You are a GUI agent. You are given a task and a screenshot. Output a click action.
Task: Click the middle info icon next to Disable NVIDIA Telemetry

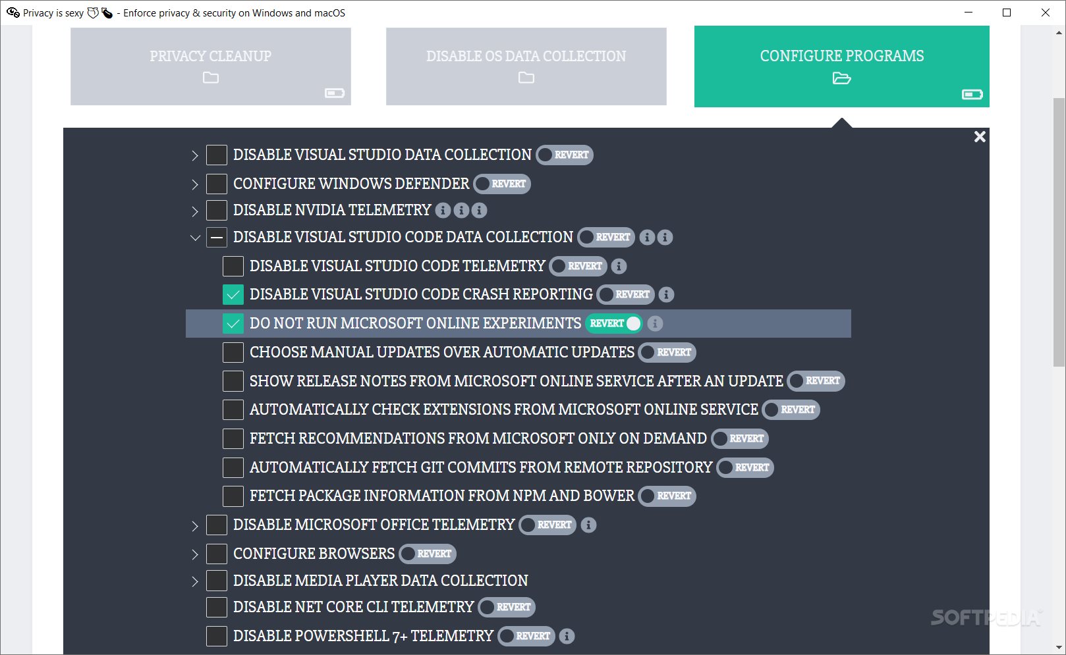click(x=462, y=211)
